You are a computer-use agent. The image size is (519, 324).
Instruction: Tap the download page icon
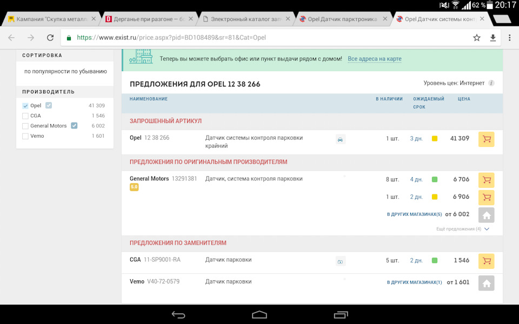tap(493, 38)
